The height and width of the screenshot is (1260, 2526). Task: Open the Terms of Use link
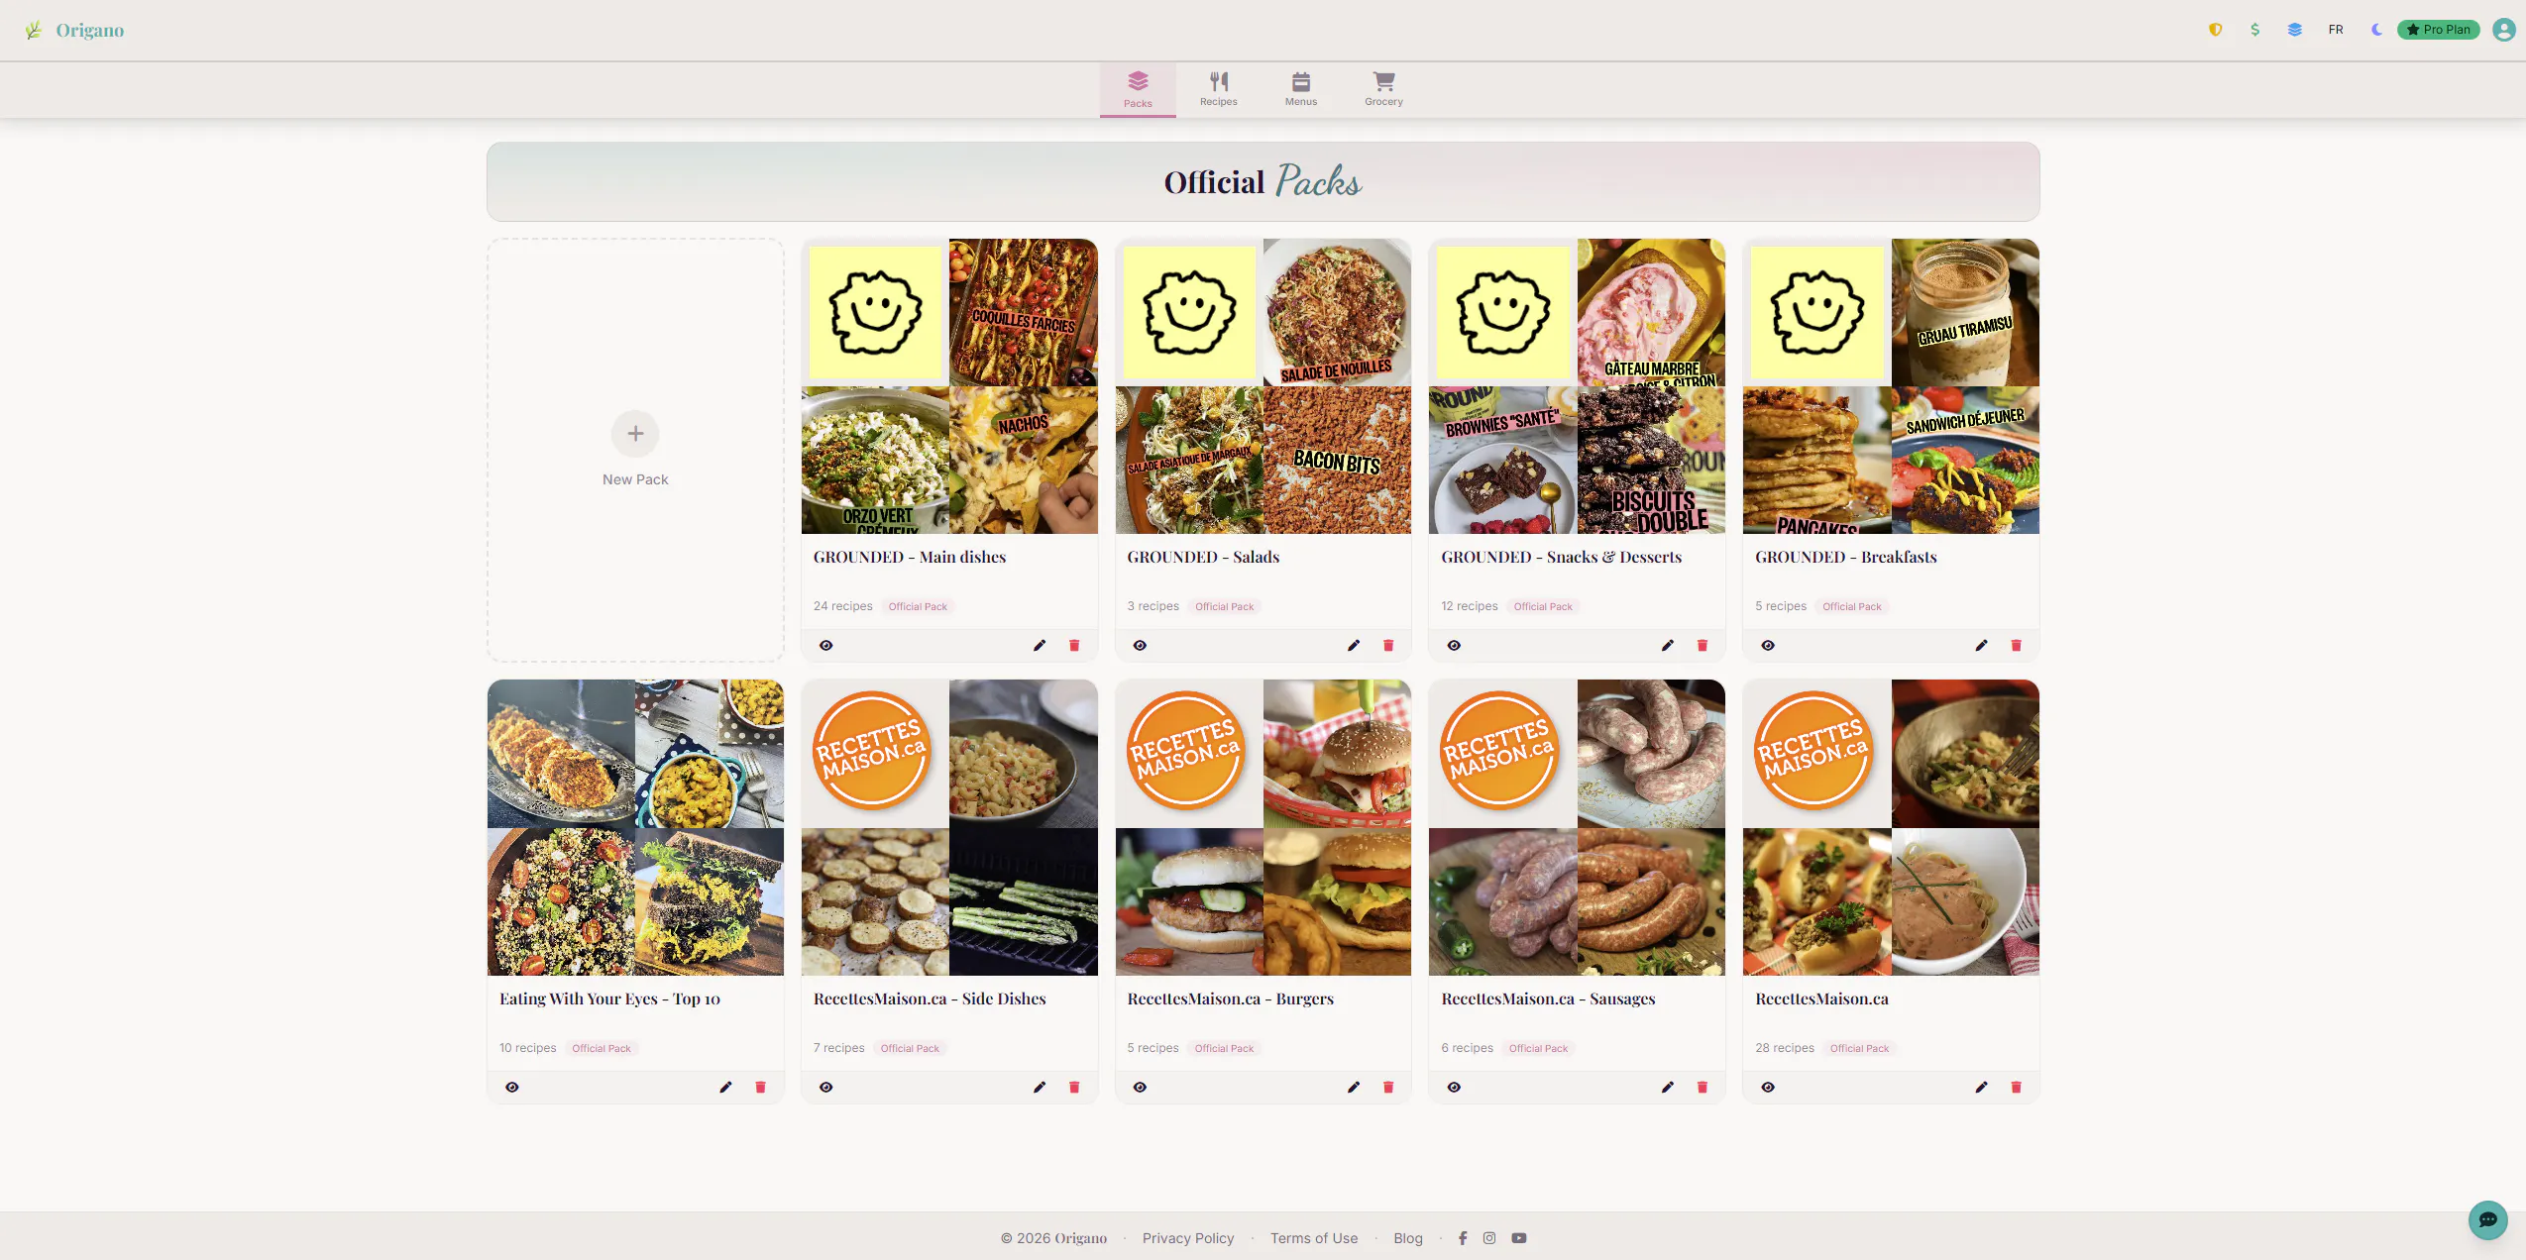pos(1314,1238)
